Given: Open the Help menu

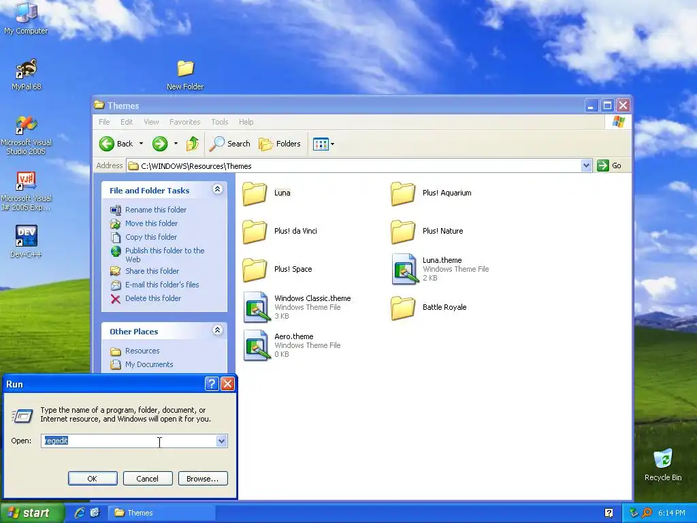Looking at the screenshot, I should pos(246,122).
